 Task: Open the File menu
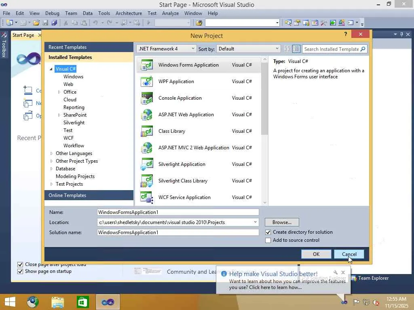coord(6,13)
